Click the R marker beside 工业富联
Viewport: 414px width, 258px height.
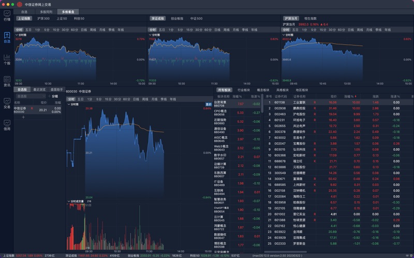pos(315,102)
